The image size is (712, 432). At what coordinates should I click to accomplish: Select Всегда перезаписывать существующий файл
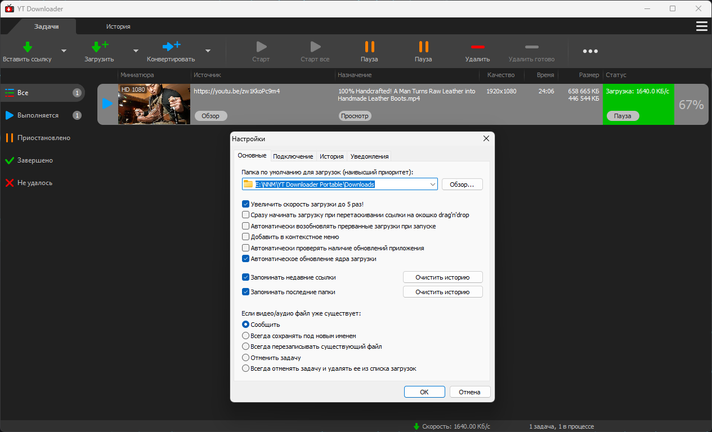(245, 346)
